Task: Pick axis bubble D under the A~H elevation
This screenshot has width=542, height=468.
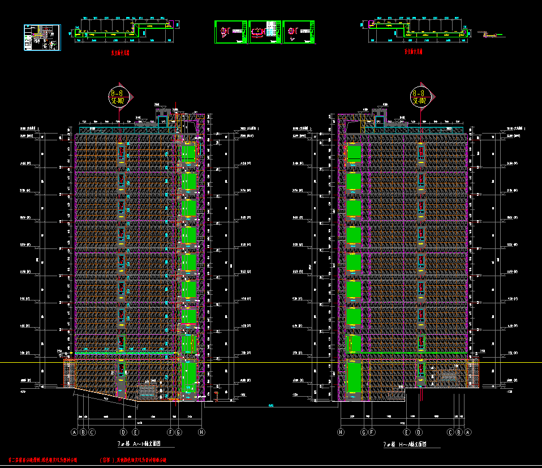Action: coord(123,432)
